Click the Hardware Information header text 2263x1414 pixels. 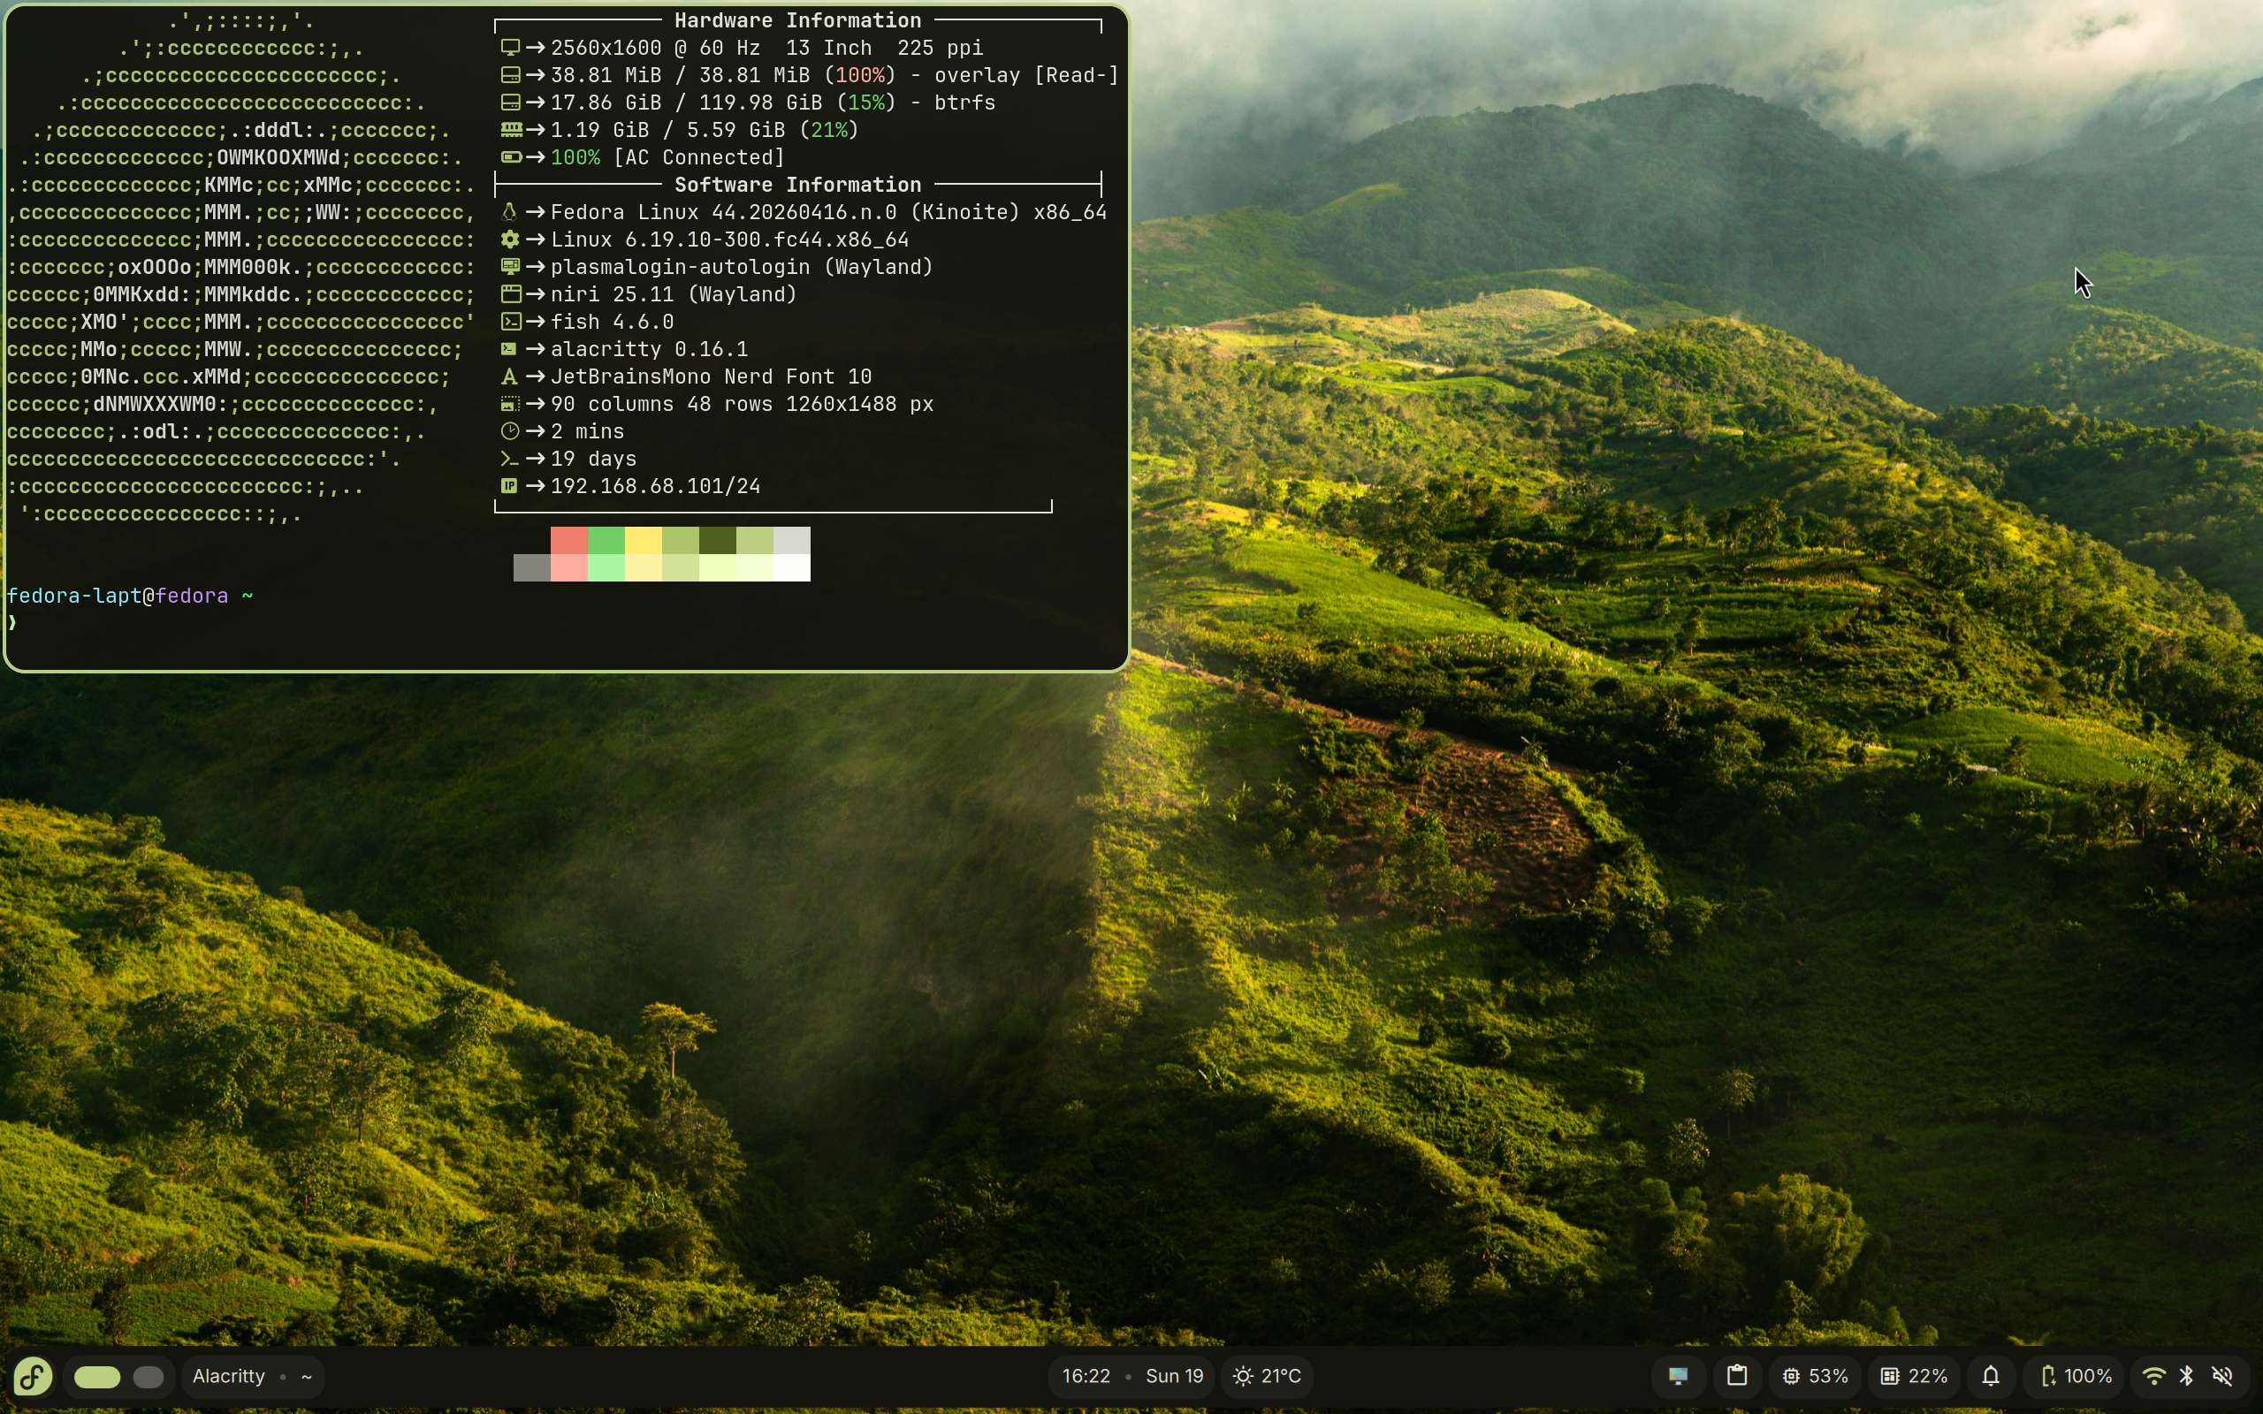796,20
